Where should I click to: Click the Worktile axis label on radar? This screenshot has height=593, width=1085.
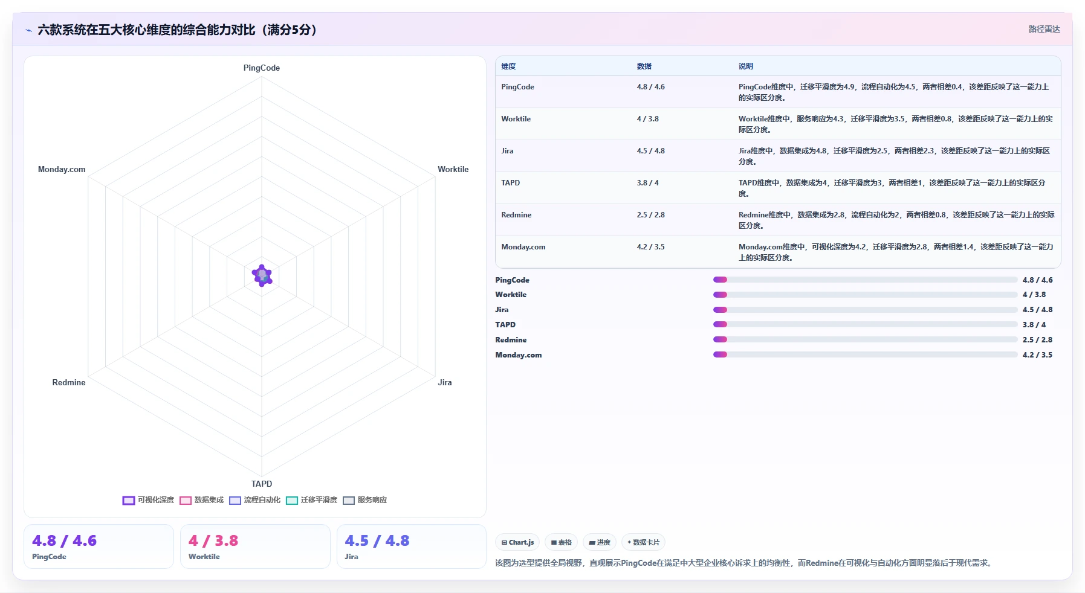[453, 170]
